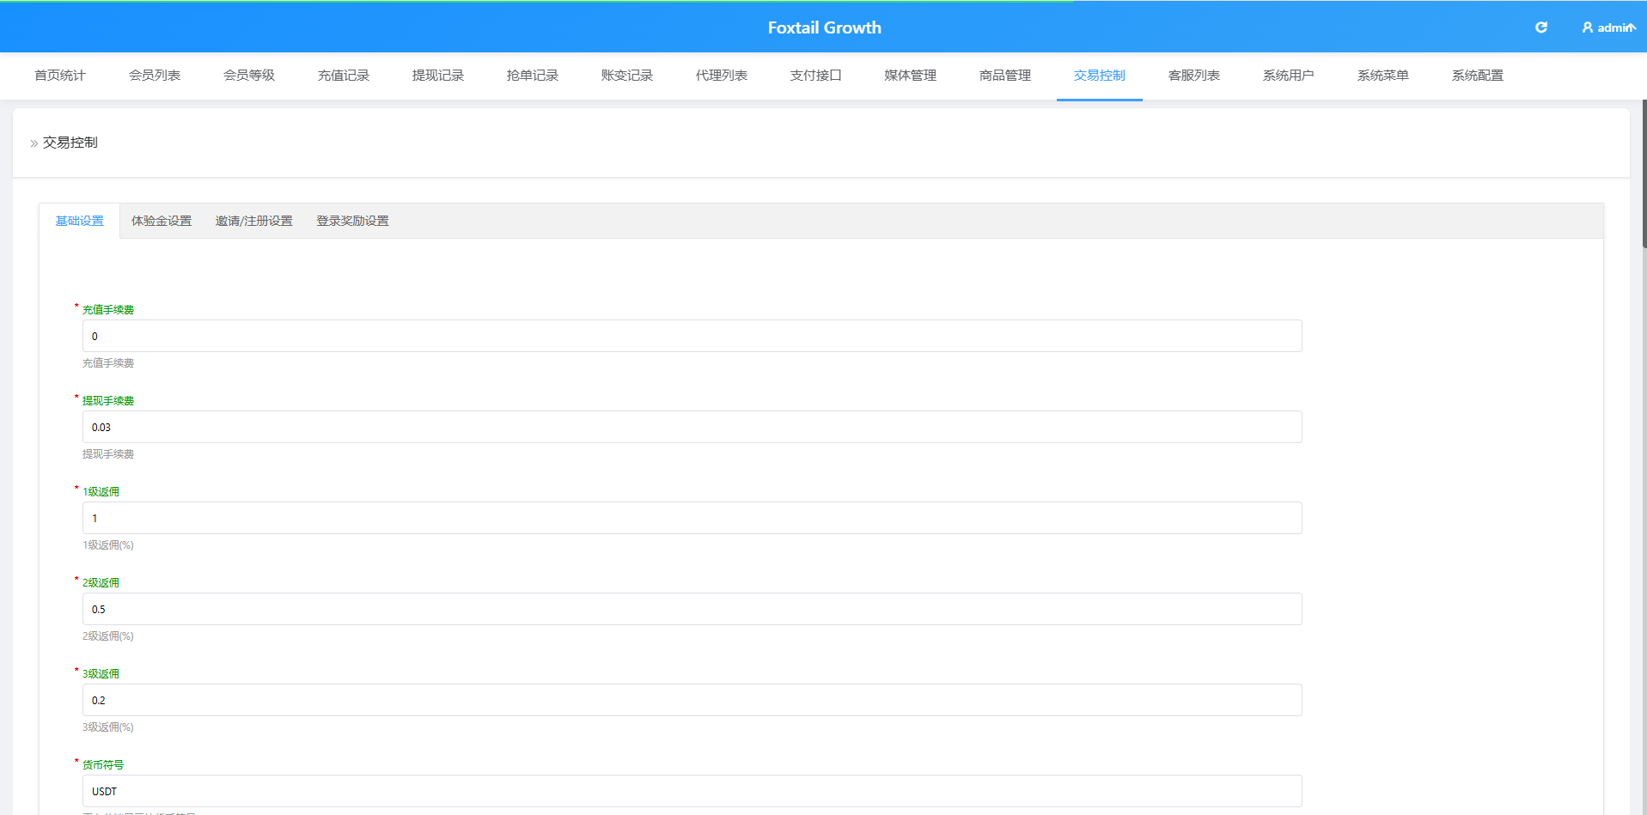Open the admin user menu
The height and width of the screenshot is (815, 1647).
click(x=1608, y=27)
